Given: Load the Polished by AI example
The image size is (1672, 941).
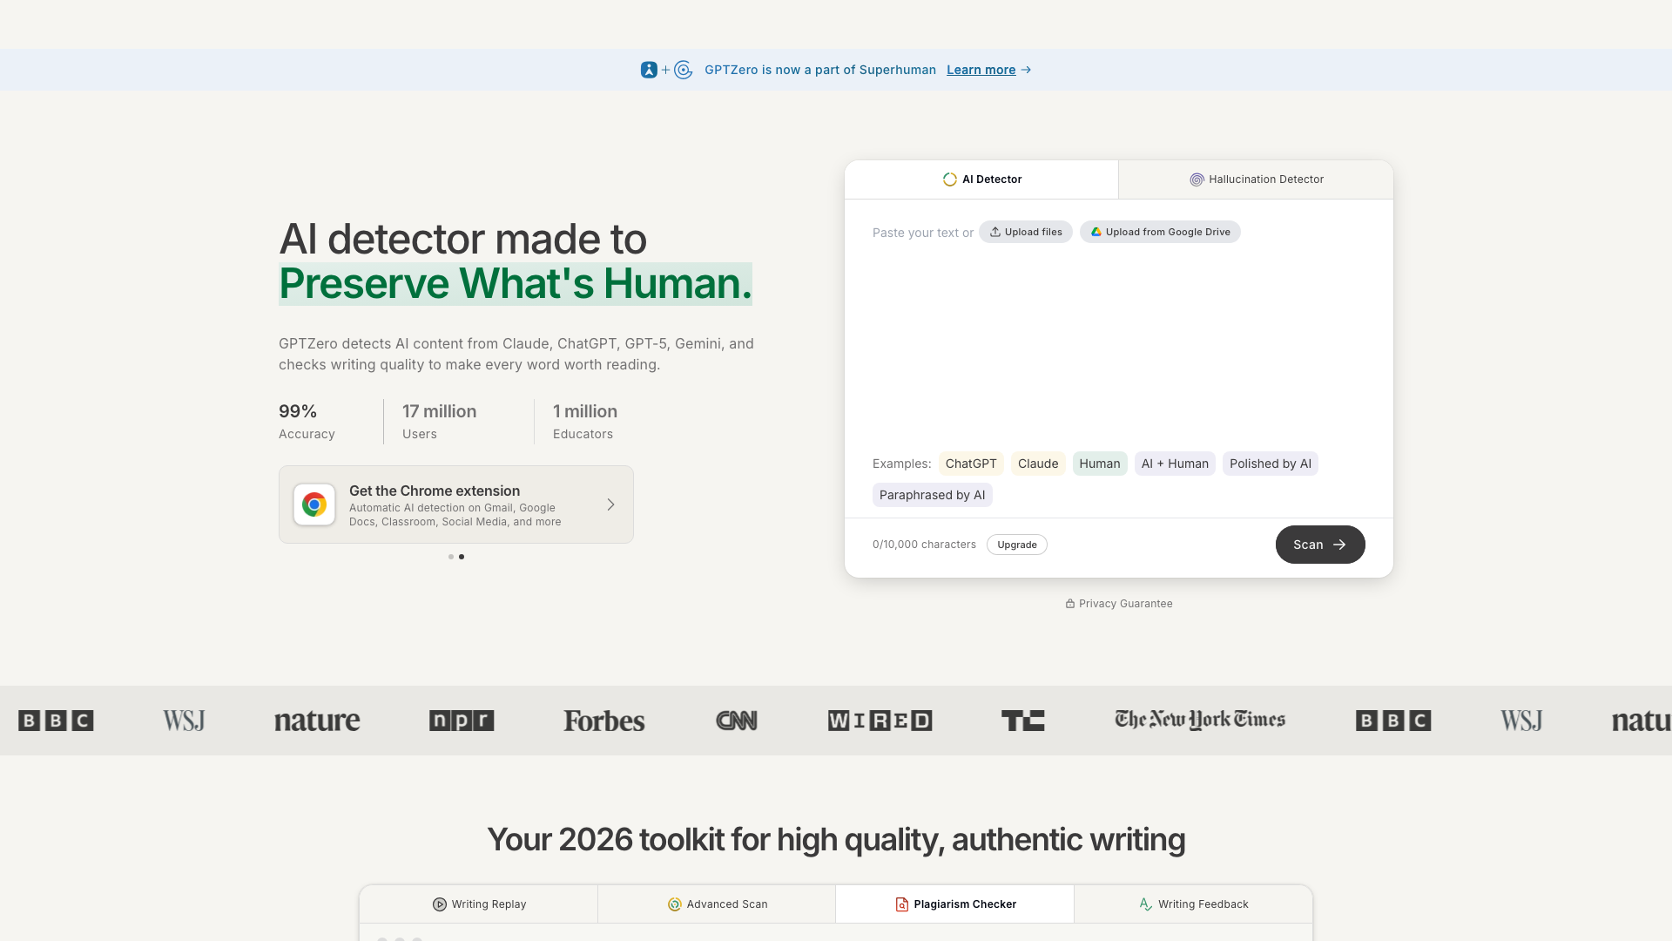Looking at the screenshot, I should pyautogui.click(x=1271, y=464).
